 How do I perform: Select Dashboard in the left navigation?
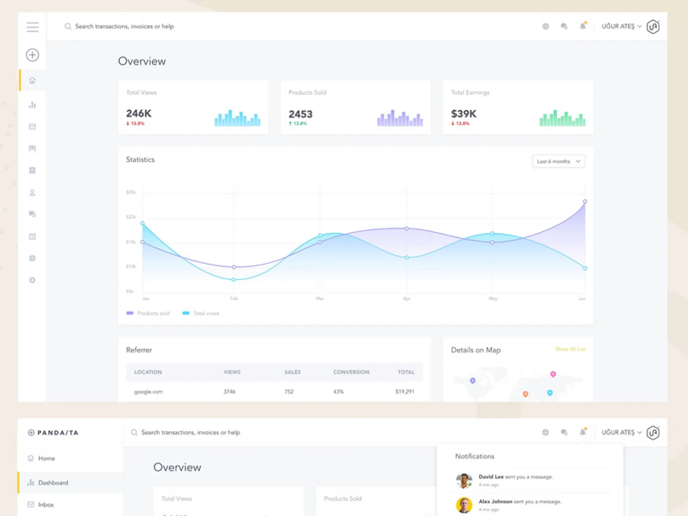pos(53,482)
